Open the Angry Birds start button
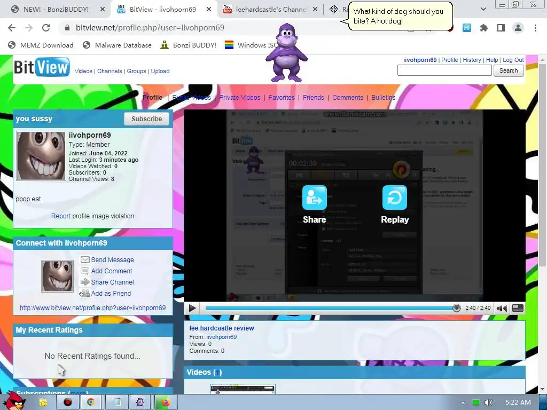The width and height of the screenshot is (547, 410). (x=14, y=401)
